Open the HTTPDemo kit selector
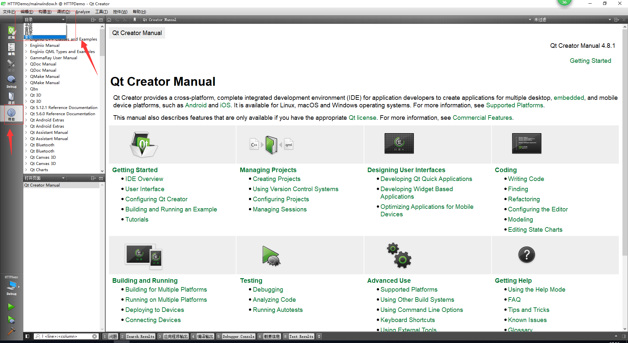The image size is (628, 343). pyautogui.click(x=11, y=285)
